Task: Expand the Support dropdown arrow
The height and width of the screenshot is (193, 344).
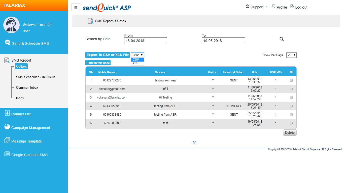Action: pyautogui.click(x=267, y=7)
